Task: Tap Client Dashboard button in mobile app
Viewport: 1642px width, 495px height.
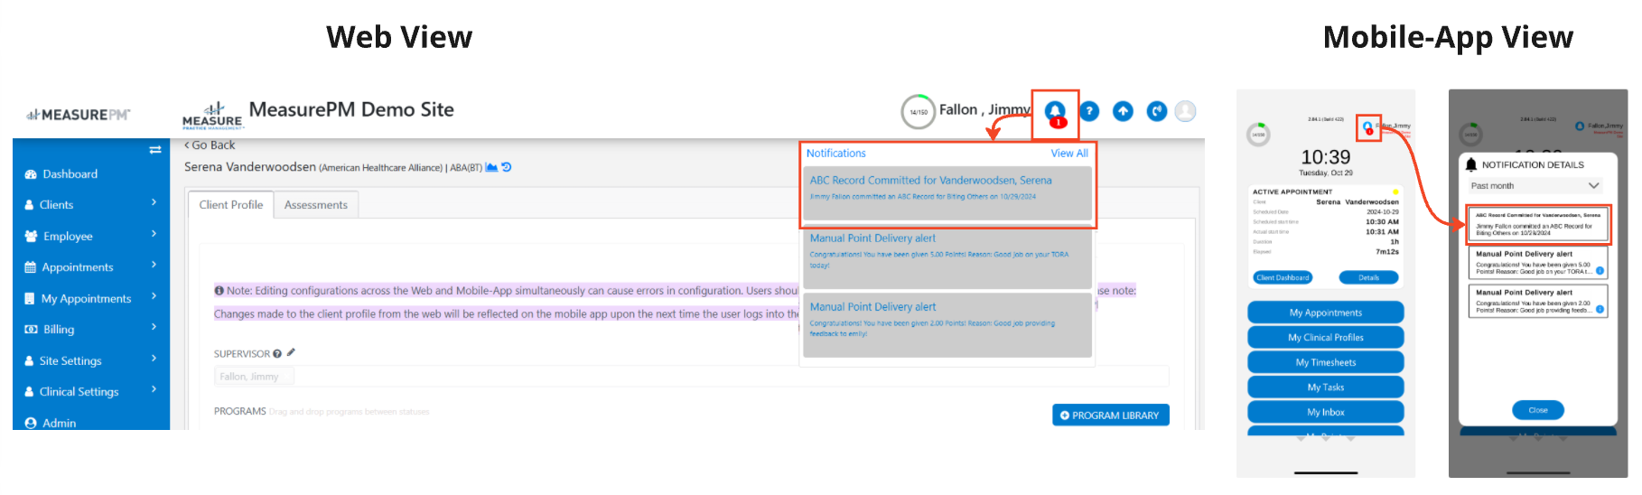Action: [1283, 277]
